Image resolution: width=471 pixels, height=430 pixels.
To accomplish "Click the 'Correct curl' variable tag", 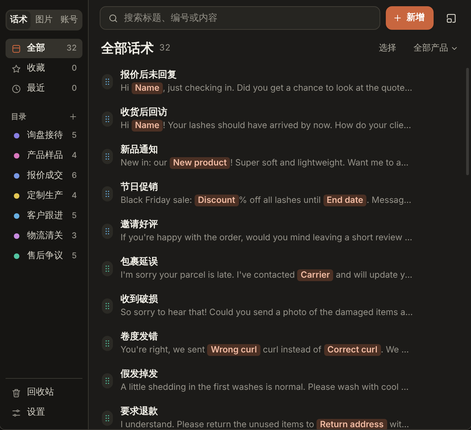I will [352, 350].
